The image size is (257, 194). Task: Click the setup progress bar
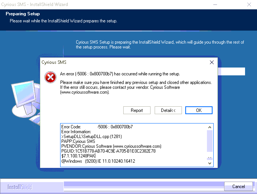(x=231, y=71)
